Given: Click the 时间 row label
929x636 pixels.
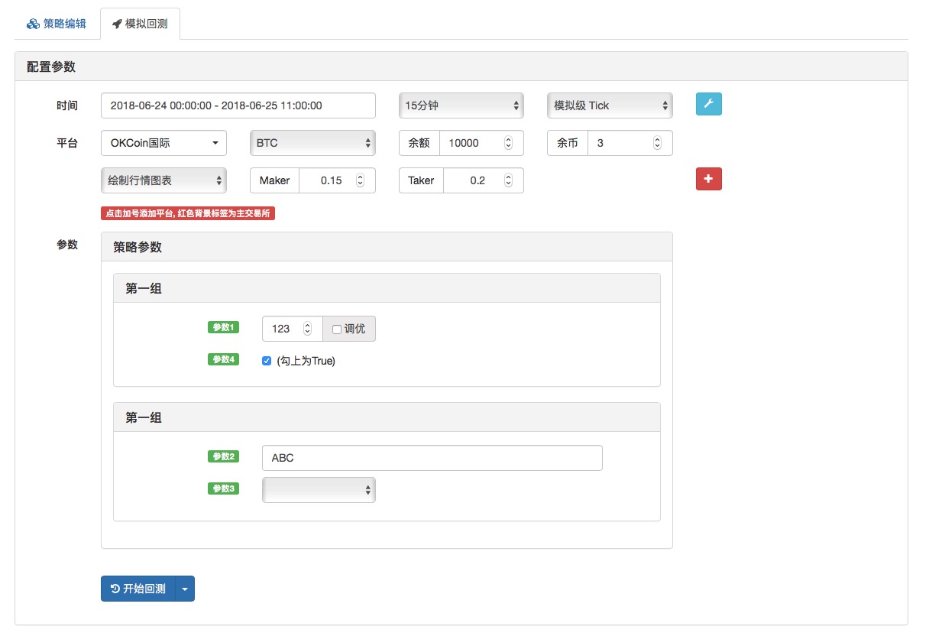Looking at the screenshot, I should 67,105.
